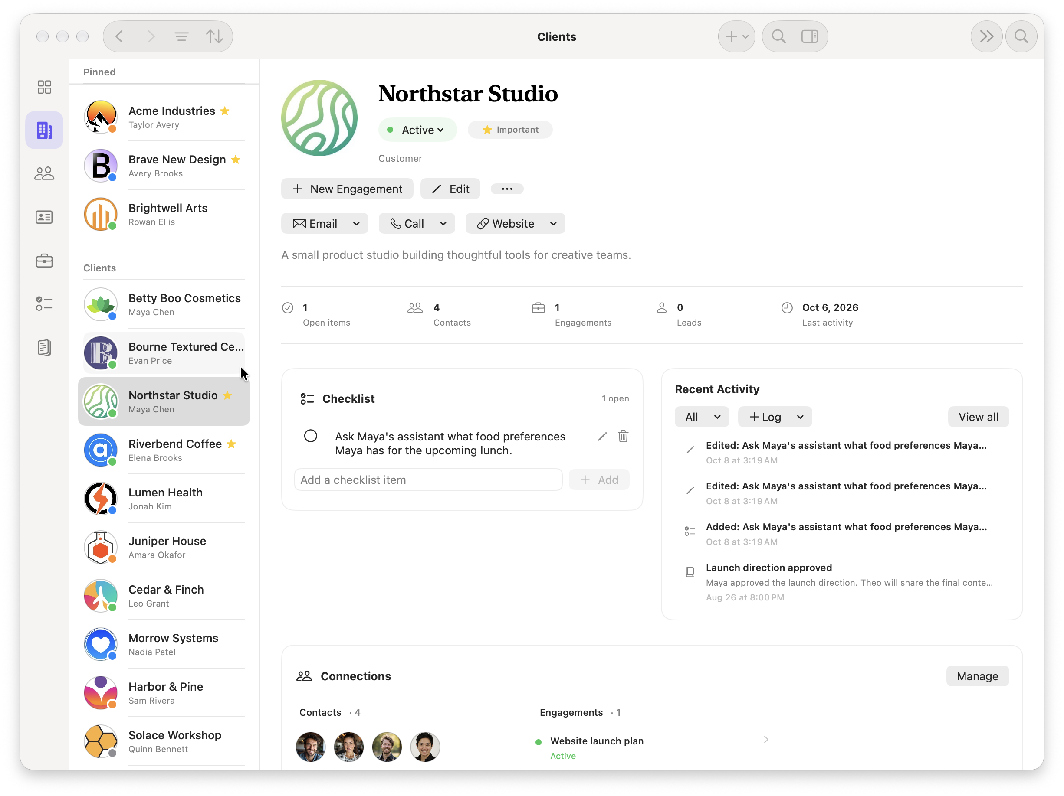
Task: Select Solace Workshop client
Action: 164,741
